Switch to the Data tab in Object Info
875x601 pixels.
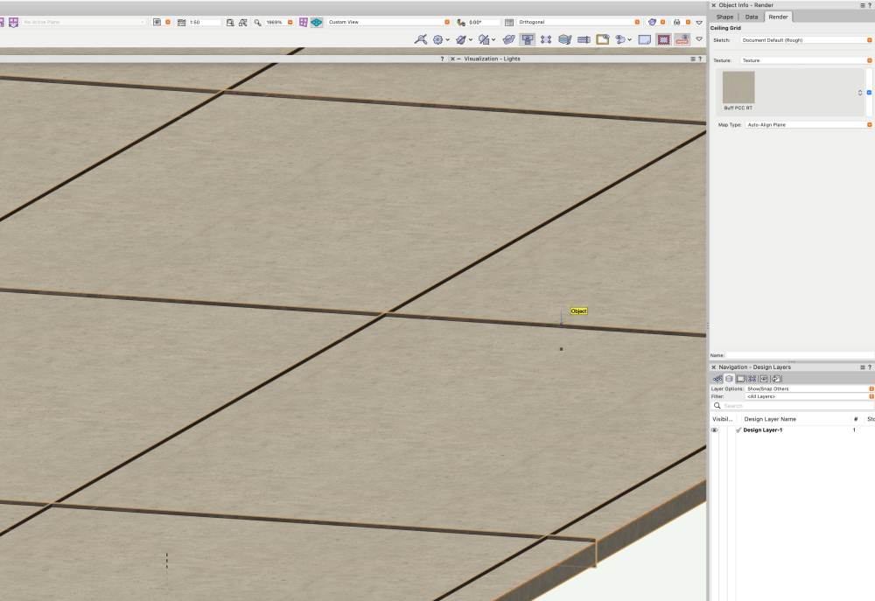click(x=752, y=17)
